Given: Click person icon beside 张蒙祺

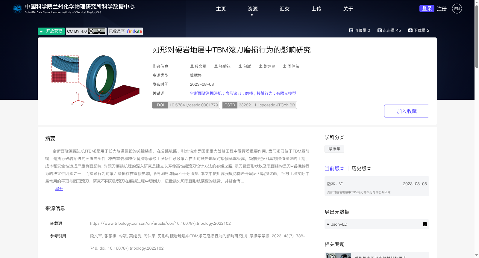Looking at the screenshot, I should pos(216,66).
